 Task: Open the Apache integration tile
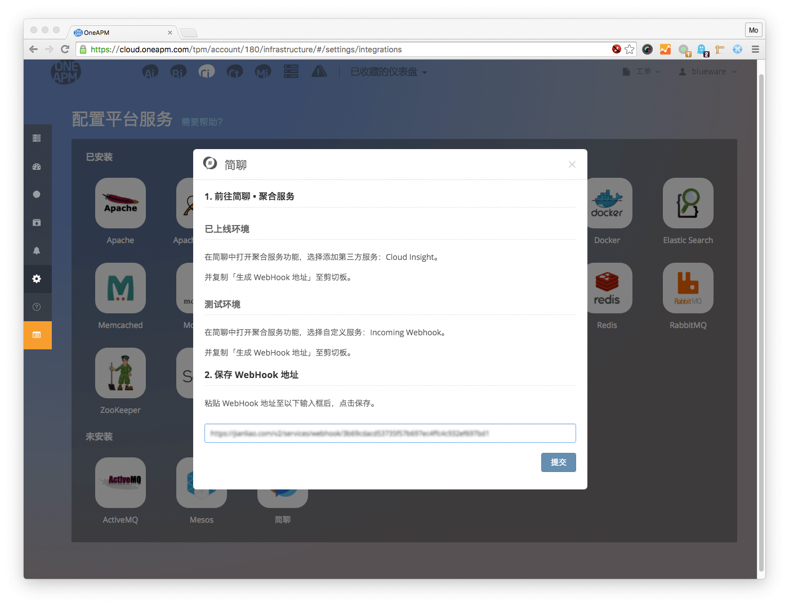121,203
